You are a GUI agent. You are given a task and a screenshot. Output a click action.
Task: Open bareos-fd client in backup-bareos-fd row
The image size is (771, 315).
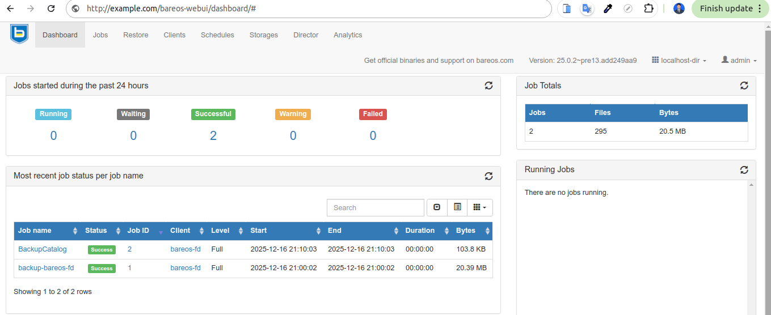pyautogui.click(x=186, y=268)
